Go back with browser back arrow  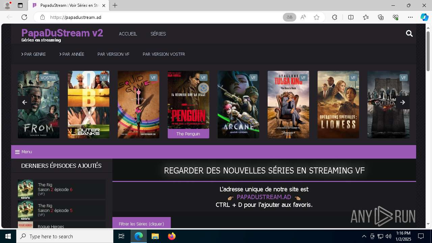pyautogui.click(x=9, y=17)
